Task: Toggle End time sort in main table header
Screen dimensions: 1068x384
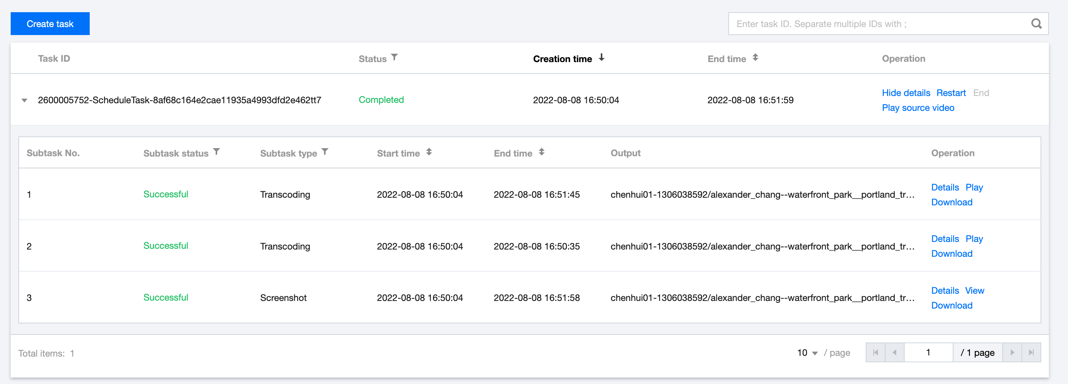Action: 755,58
